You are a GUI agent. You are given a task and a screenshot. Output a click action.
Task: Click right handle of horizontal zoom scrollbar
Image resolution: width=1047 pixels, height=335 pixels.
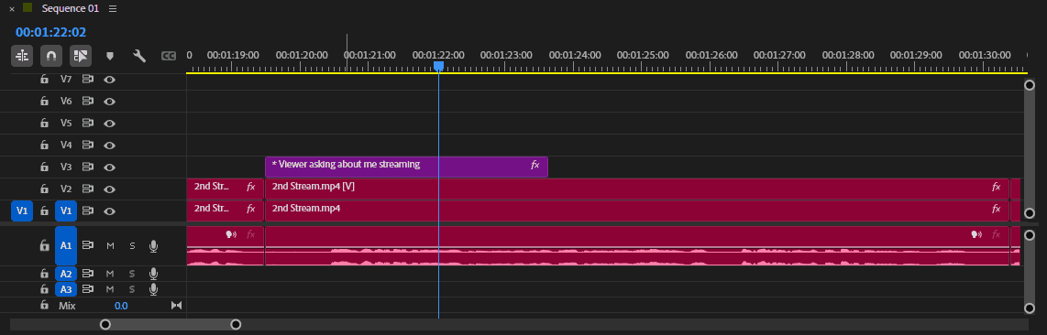(236, 324)
